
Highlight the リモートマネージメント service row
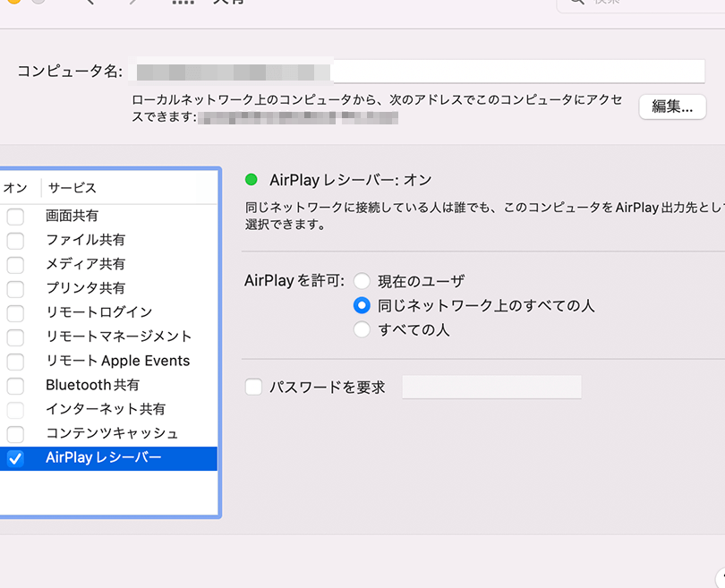click(118, 337)
